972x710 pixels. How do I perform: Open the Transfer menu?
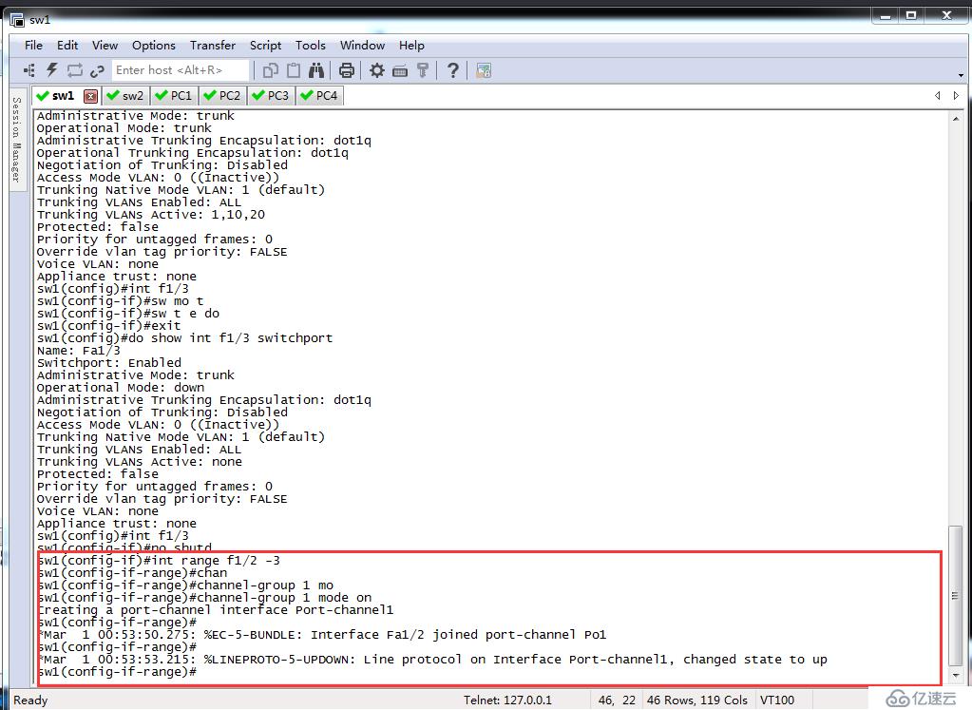point(213,46)
